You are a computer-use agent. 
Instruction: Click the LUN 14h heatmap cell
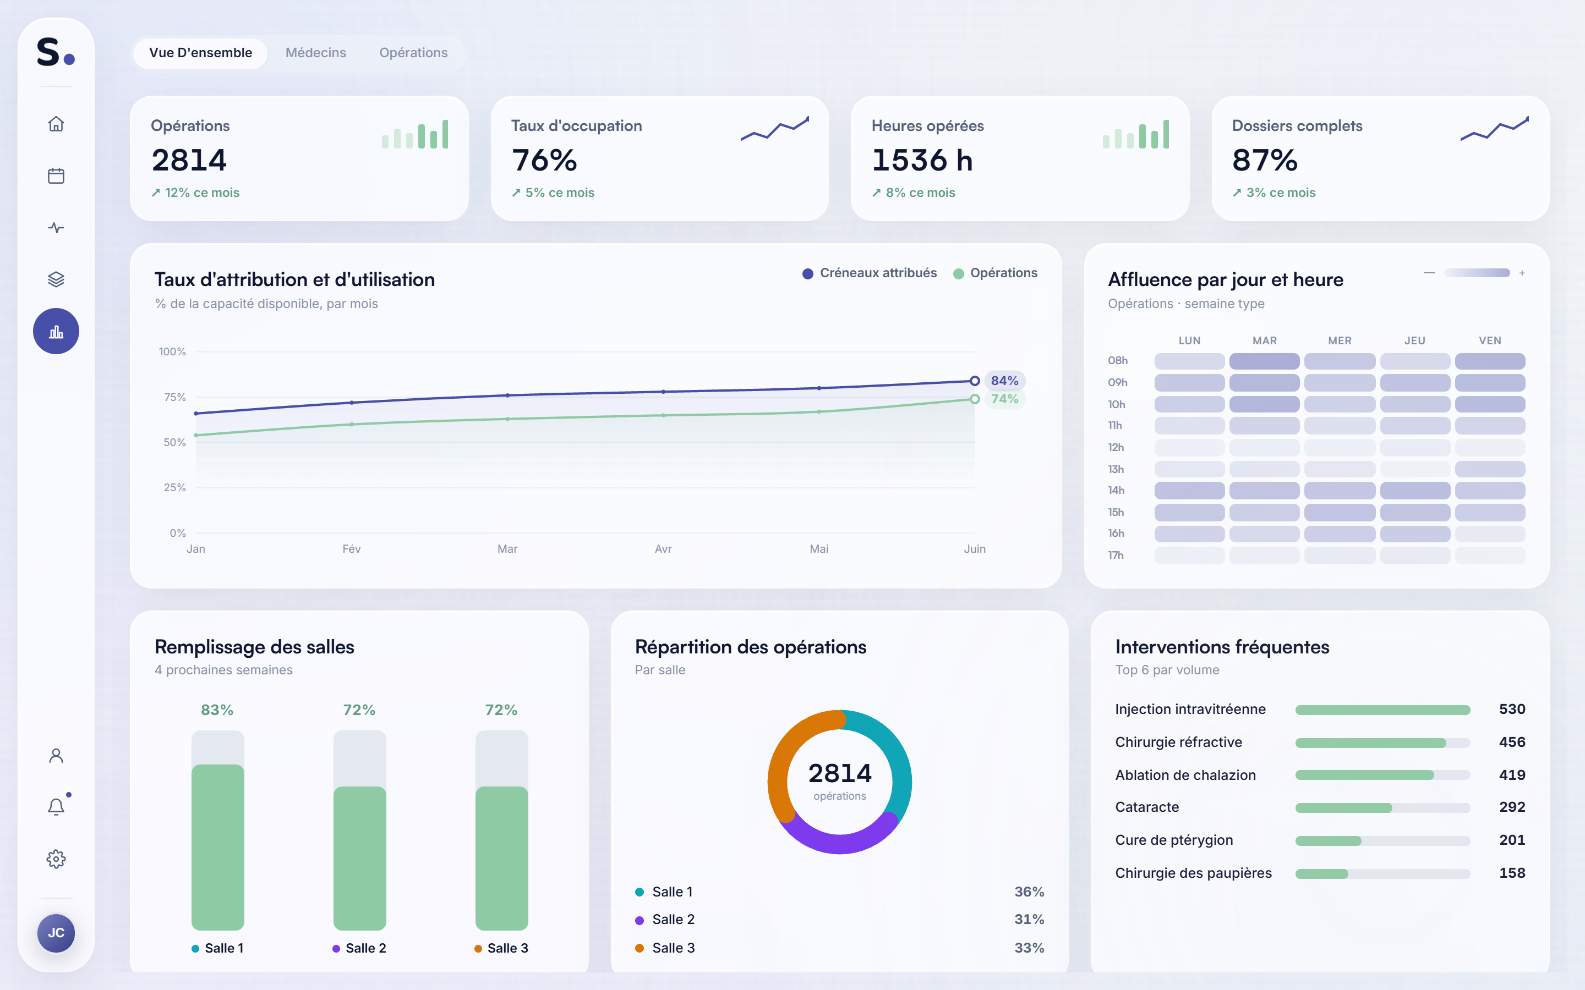point(1189,491)
